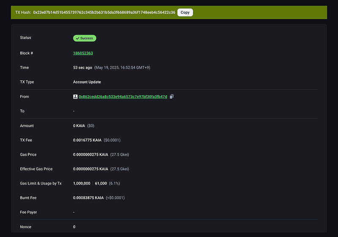The height and width of the screenshot is (237, 338).
Task: Click the 'To' row label
Action: click(x=22, y=111)
